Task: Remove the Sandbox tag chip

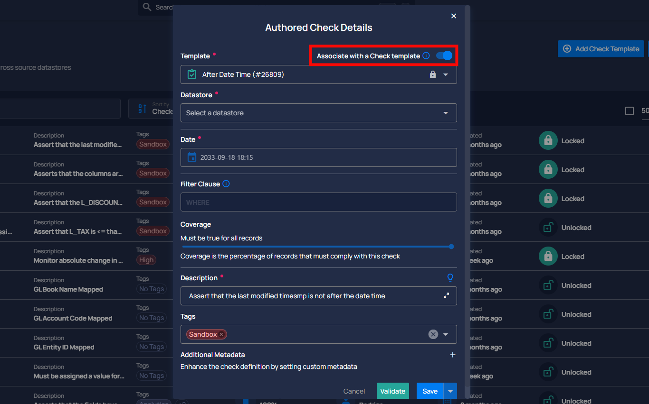Action: 221,335
